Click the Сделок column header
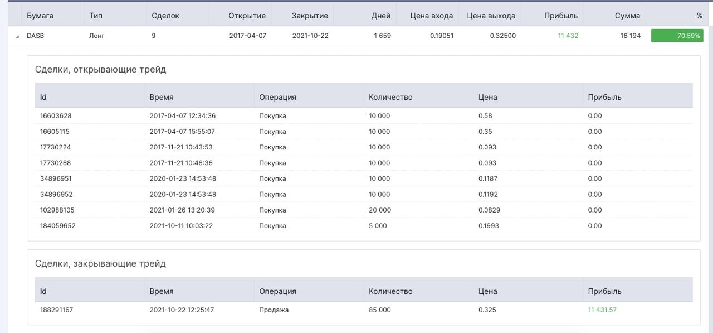The image size is (713, 333). coord(165,16)
